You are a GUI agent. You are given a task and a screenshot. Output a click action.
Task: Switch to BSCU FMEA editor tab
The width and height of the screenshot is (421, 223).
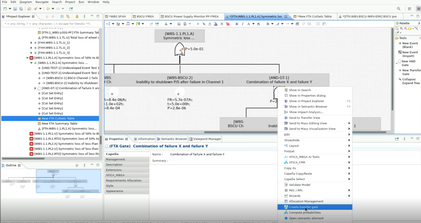tap(143, 16)
